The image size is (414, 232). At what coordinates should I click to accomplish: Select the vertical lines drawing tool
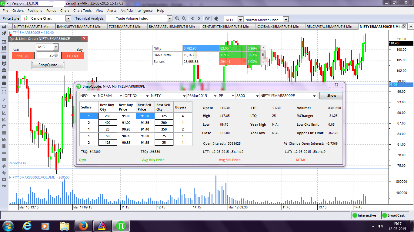click(4, 146)
